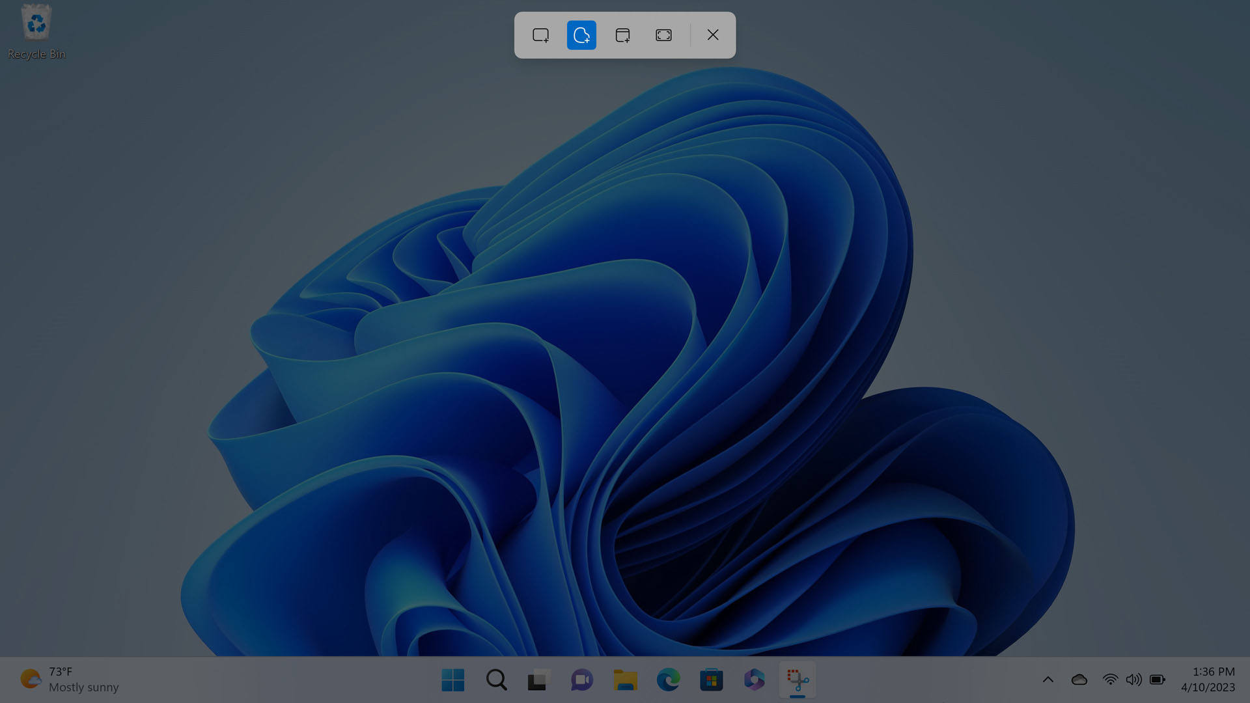Launch Microsoft Edge browser
Image resolution: width=1250 pixels, height=703 pixels.
[x=668, y=680]
